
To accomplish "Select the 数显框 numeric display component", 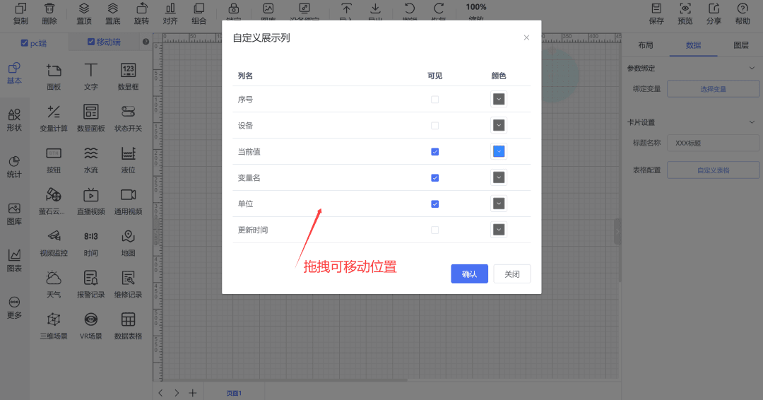I will [x=128, y=77].
